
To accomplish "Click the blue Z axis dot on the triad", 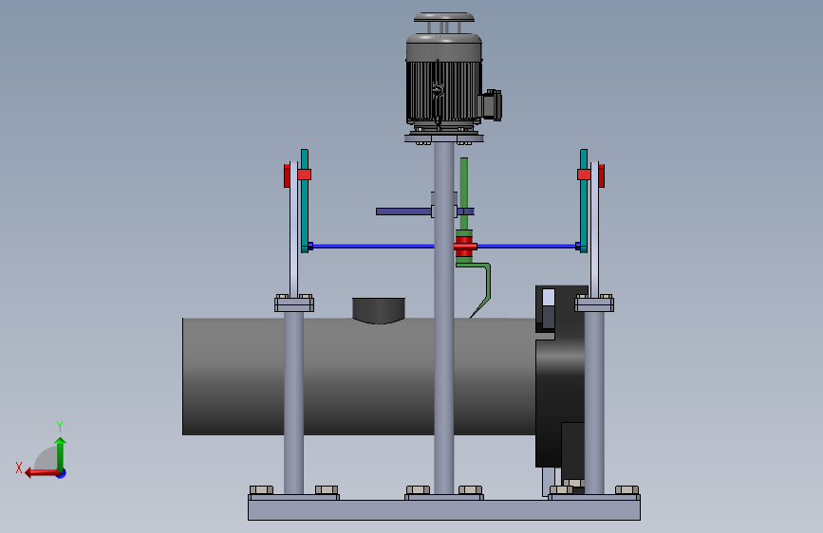I will tap(62, 473).
